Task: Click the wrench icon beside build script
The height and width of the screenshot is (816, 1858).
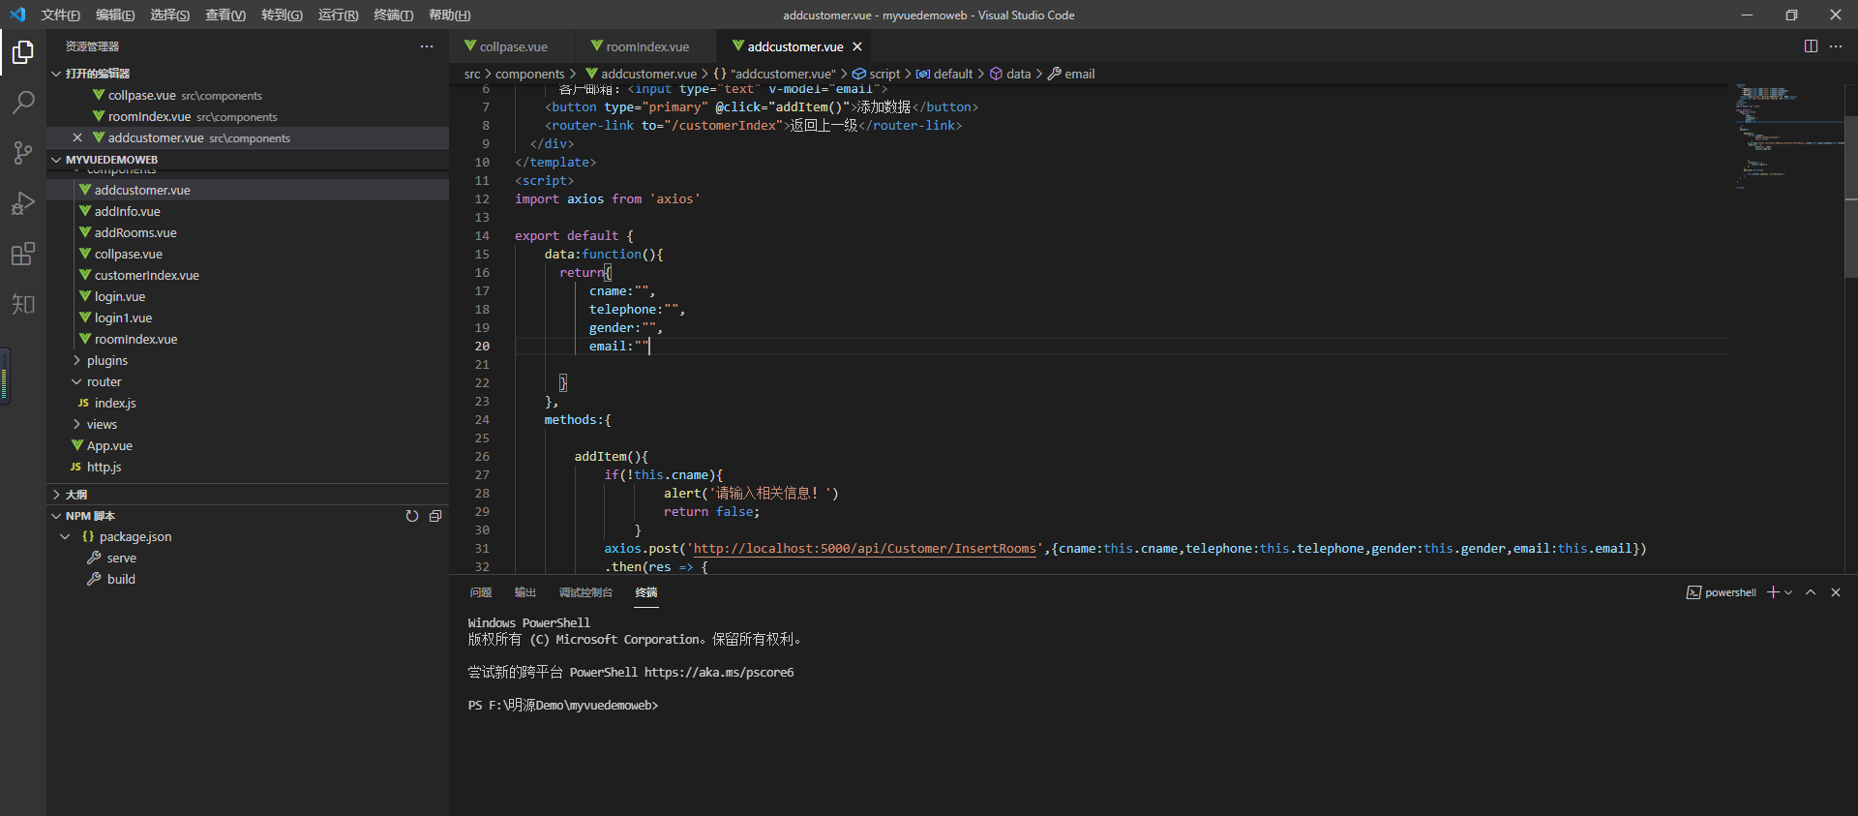Action: coord(94,579)
